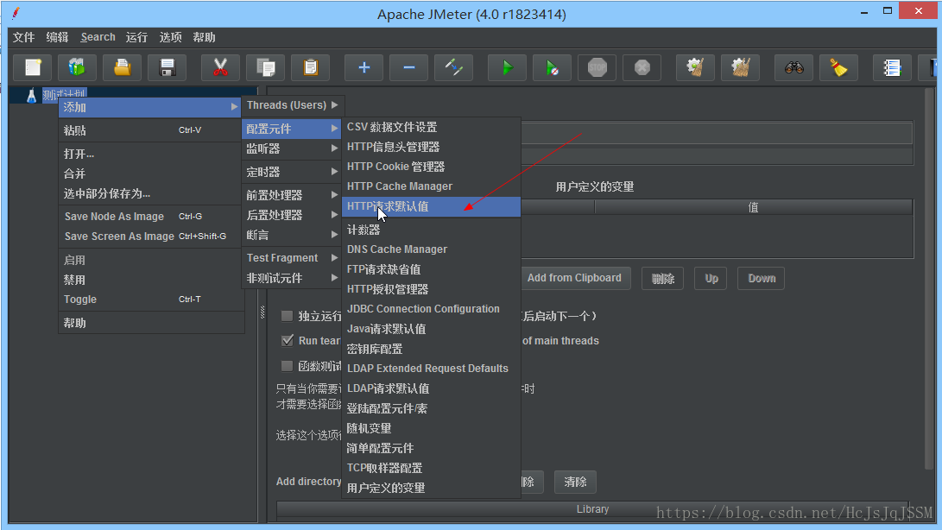The image size is (942, 530).
Task: Expand the 添加 submenu
Action: (151, 107)
